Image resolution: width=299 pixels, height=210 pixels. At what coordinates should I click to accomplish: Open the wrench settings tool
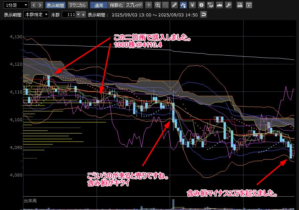point(229,5)
